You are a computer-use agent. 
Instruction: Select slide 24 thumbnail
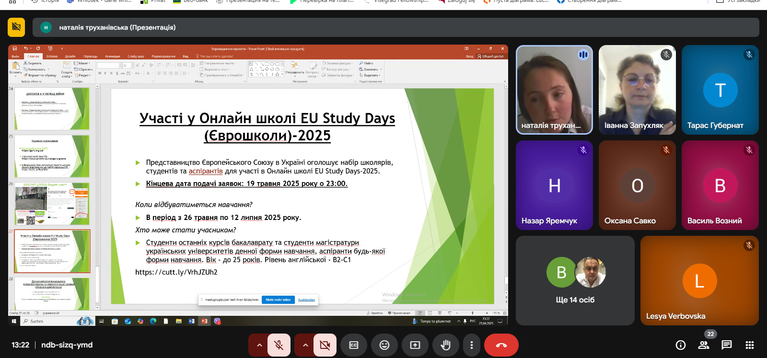click(x=52, y=109)
